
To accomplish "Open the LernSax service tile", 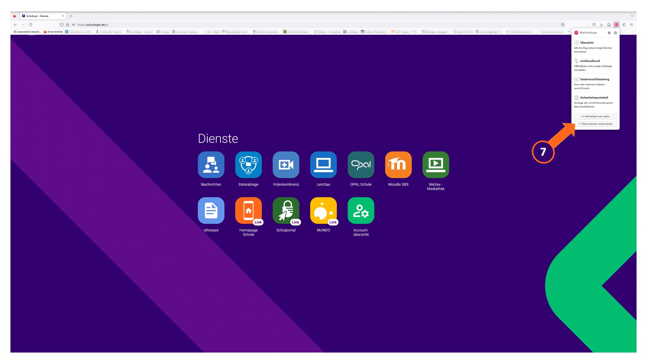I will (x=323, y=165).
